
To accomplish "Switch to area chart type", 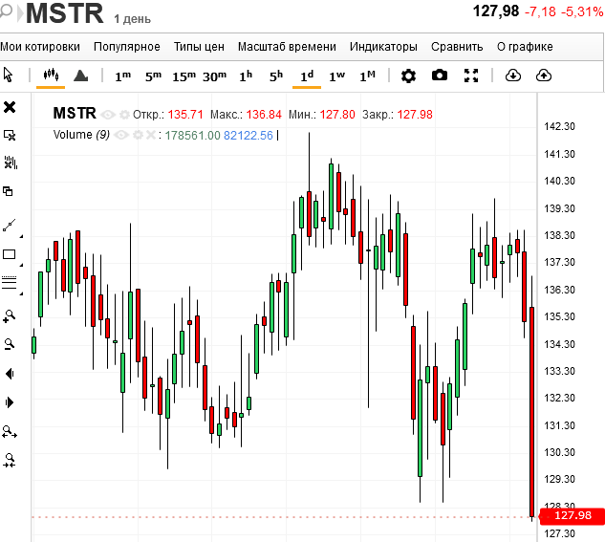I will (80, 76).
